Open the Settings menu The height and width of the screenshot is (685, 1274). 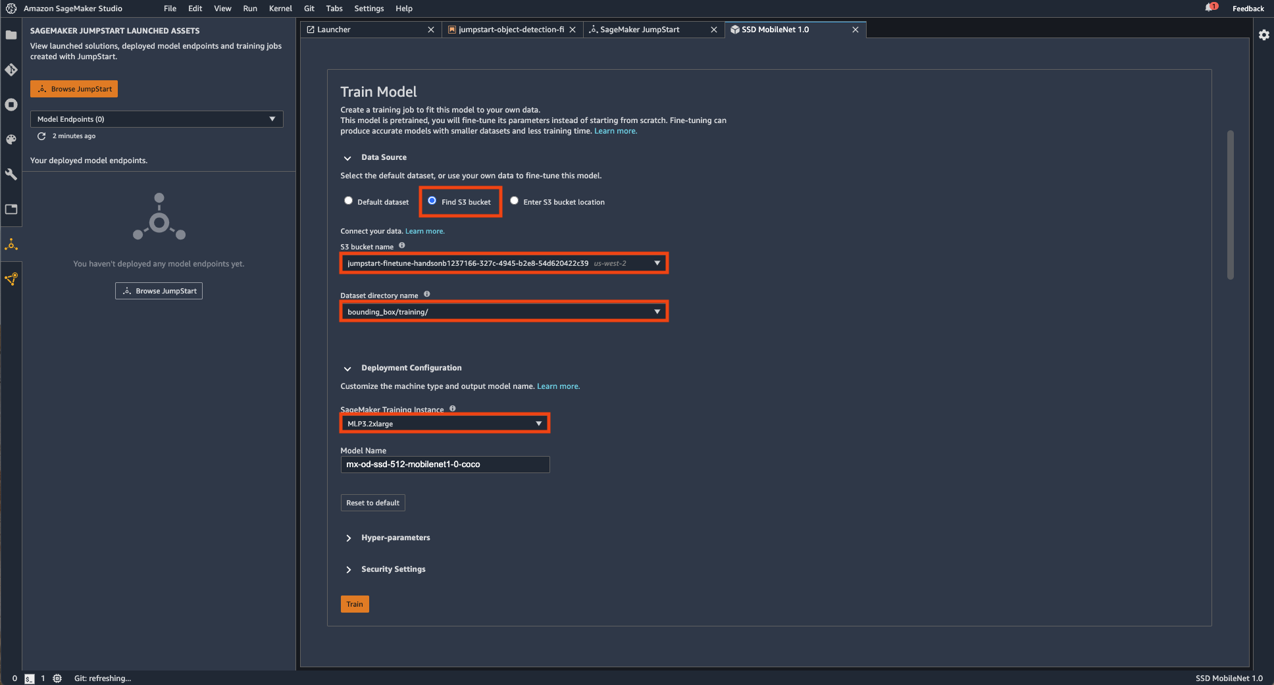(369, 9)
